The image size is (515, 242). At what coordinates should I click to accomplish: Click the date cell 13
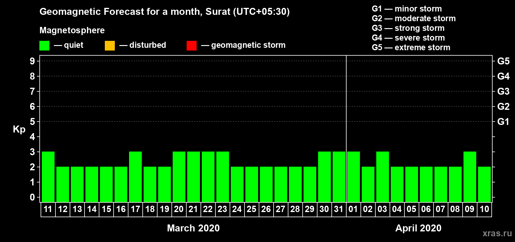pyautogui.click(x=77, y=209)
